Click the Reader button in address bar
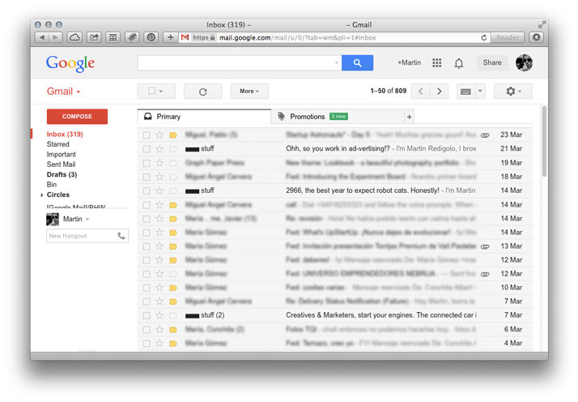 pos(508,37)
